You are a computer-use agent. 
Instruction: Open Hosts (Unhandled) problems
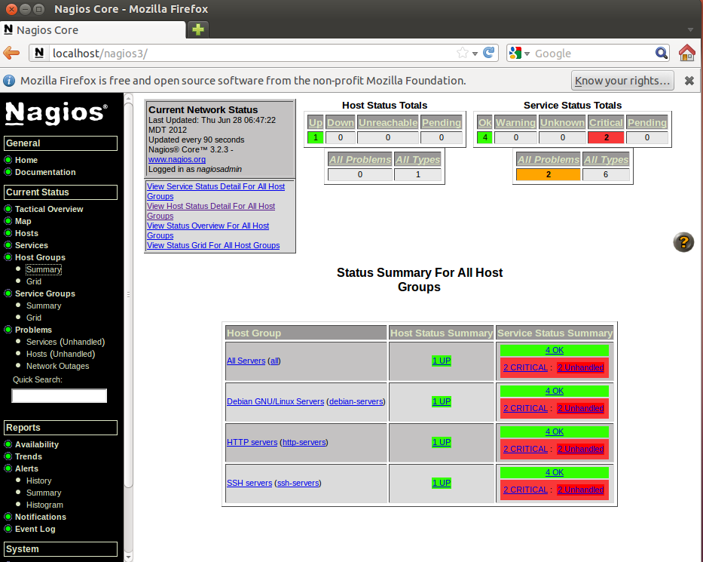click(x=60, y=354)
